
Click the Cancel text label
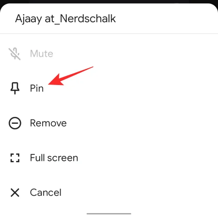(x=46, y=193)
